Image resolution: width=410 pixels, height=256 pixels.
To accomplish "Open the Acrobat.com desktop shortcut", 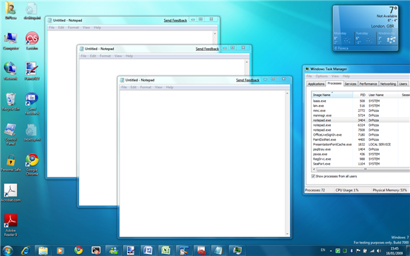I will (x=11, y=193).
